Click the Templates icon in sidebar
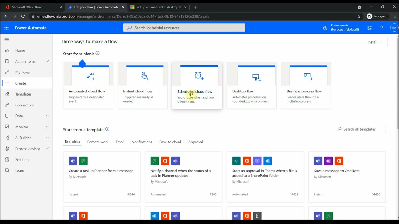399x224 pixels. 7,94
